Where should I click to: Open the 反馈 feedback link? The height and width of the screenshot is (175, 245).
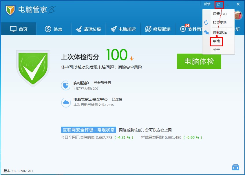207,4
